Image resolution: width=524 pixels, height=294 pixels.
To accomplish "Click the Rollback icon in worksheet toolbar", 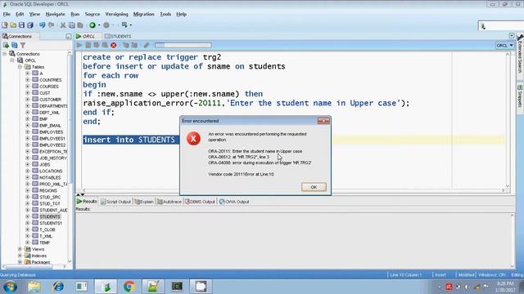I will coord(105,45).
